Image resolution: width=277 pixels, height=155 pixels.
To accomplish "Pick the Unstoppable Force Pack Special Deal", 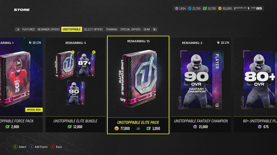I will point(21,85).
